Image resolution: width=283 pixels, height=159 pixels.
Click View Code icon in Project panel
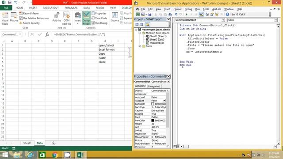pyautogui.click(x=137, y=24)
